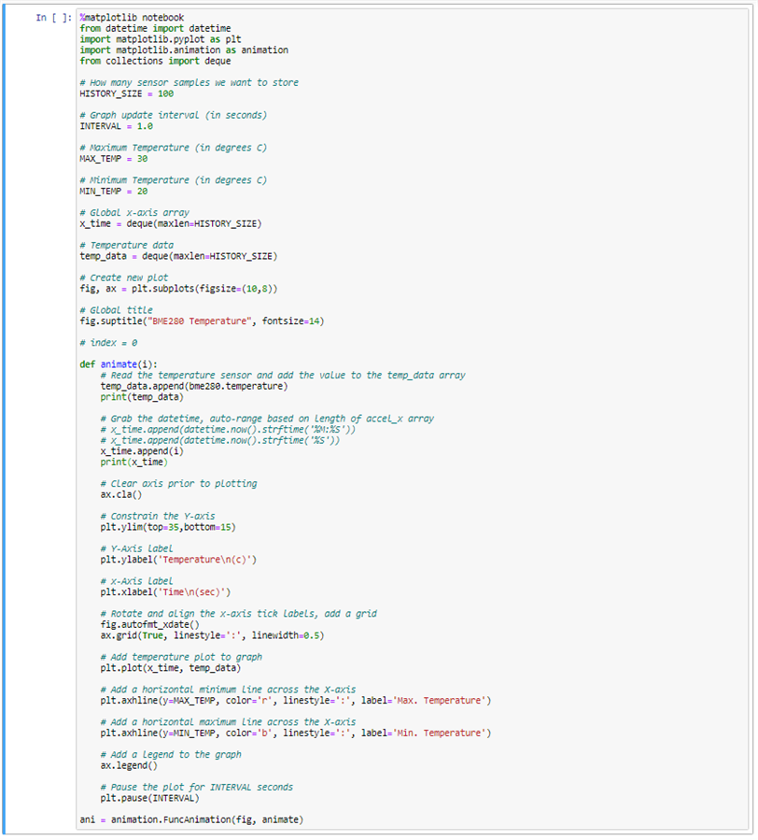
Task: Click the plt.xlabel 'Time\n(sec)' line
Action: click(165, 592)
